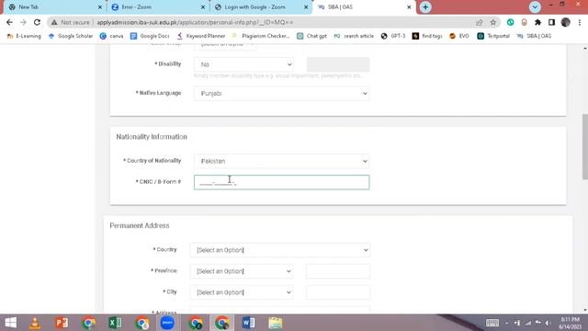The width and height of the screenshot is (588, 331).
Task: Open VLC media player from taskbar
Action: pos(35,323)
